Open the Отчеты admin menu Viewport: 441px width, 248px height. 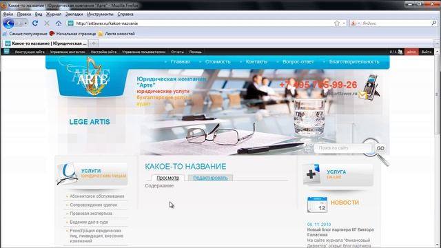click(177, 52)
